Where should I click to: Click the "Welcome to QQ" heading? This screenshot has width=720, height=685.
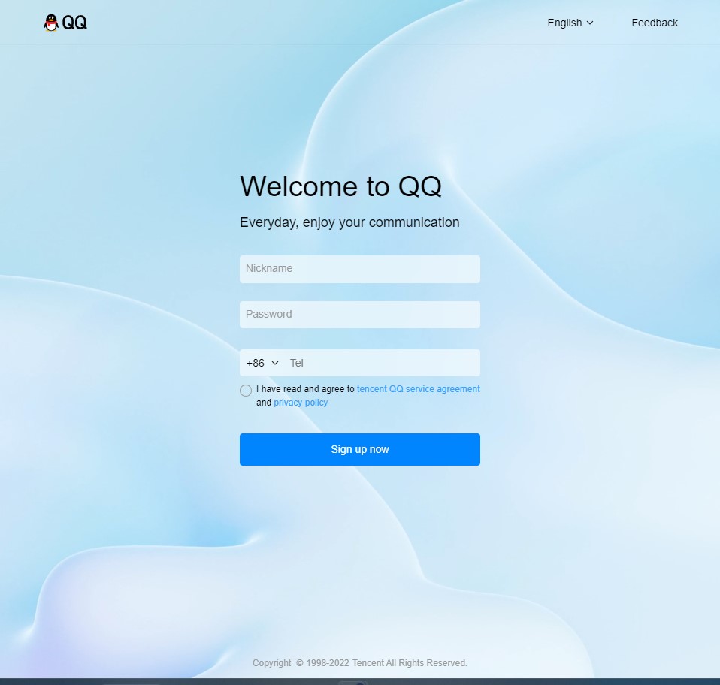(340, 186)
